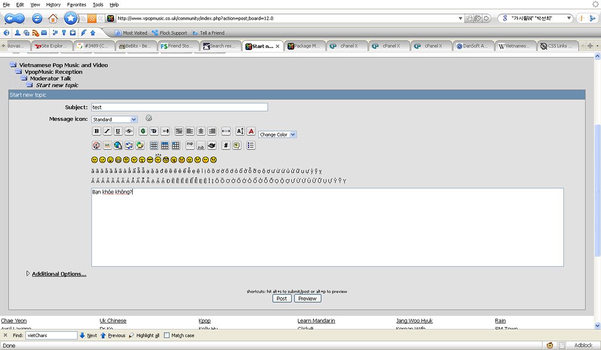
Task: Find Previous match in the find bar
Action: point(113,335)
